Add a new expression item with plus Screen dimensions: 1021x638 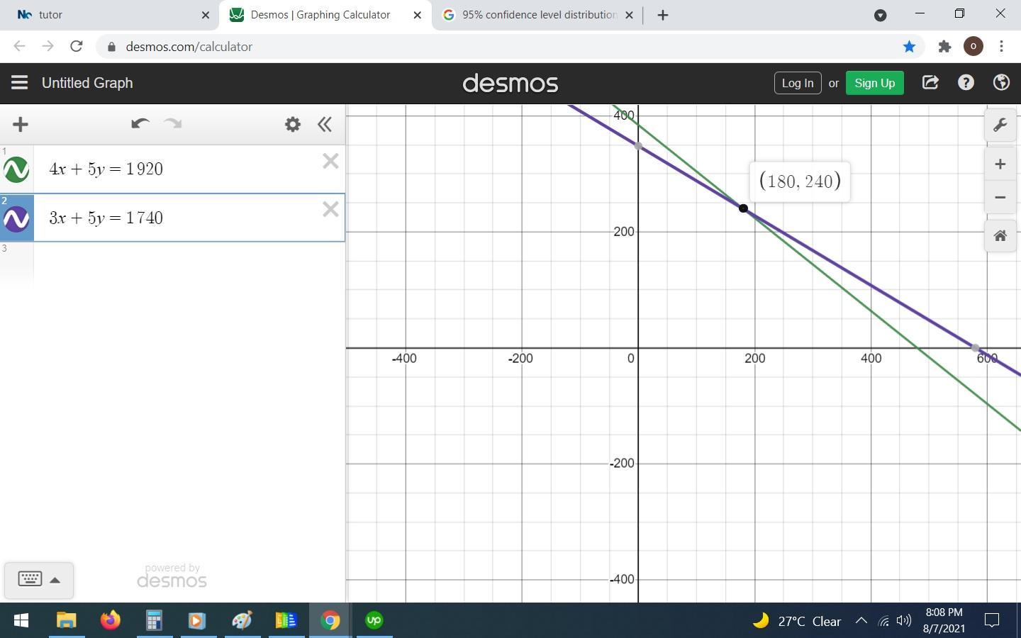coord(21,125)
